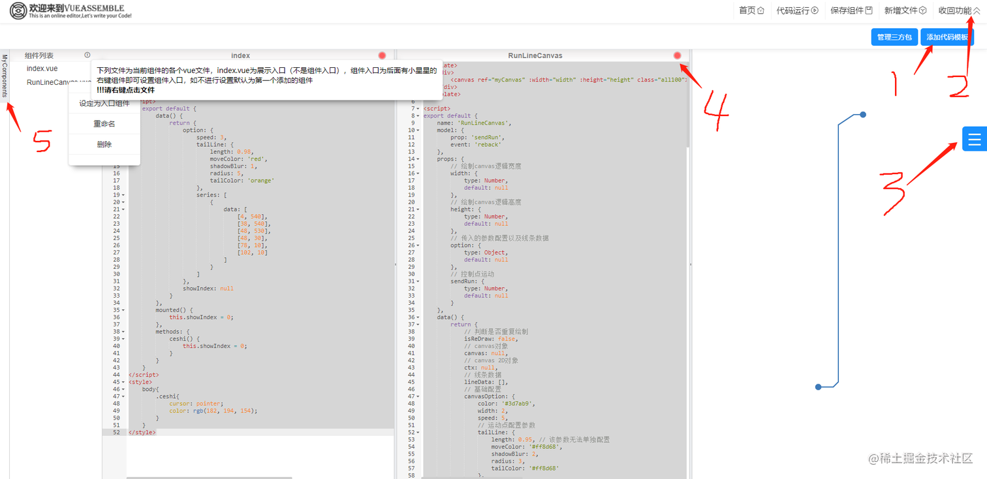Click line number 52 in index editor gutter
987x479 pixels.
pyautogui.click(x=117, y=432)
